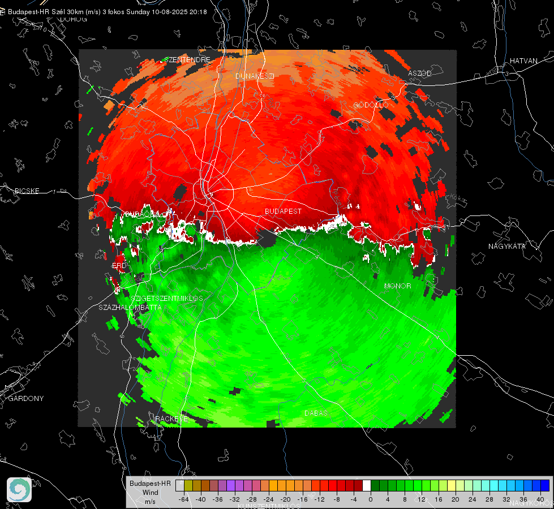554x509 pixels.
Task: Click the '-64' value on the legend scale
Action: pos(184,499)
